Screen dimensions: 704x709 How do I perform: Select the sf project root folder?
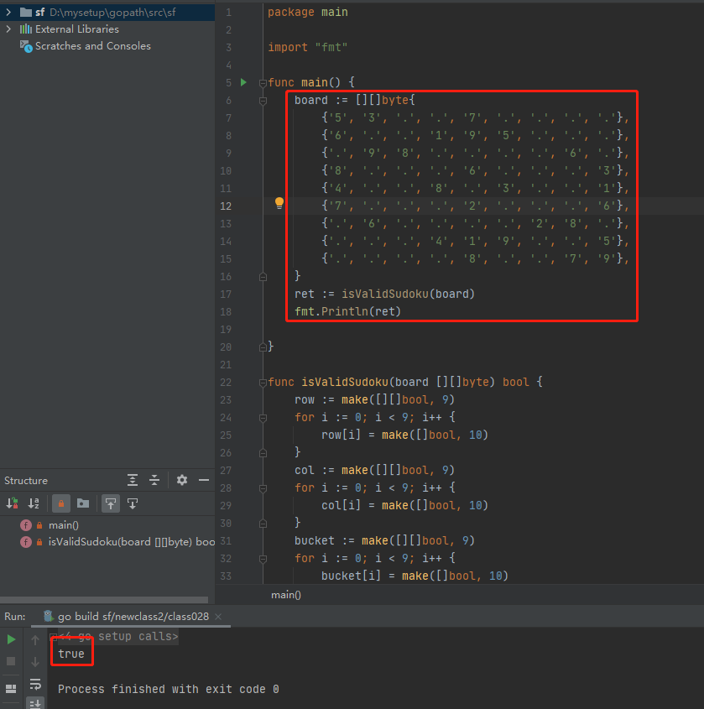point(107,13)
